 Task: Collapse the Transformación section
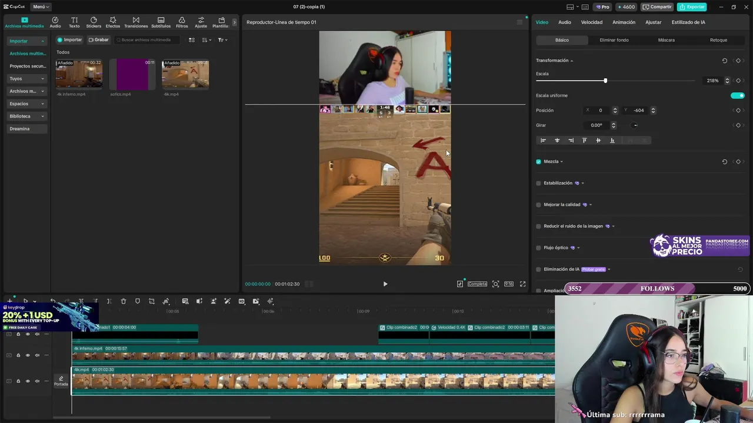[x=572, y=61]
